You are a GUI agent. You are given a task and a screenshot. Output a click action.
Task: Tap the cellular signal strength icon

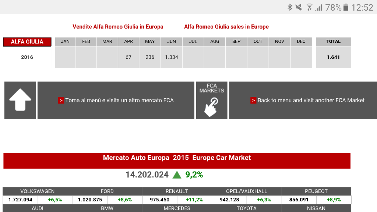pyautogui.click(x=318, y=7)
